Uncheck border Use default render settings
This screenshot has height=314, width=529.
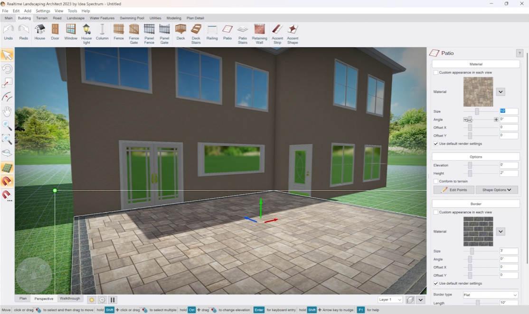(x=435, y=283)
